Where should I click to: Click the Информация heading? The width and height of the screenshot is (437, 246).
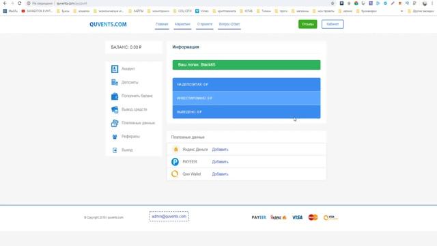coord(186,47)
